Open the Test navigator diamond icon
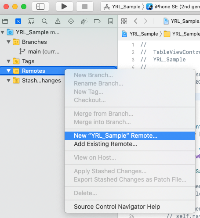This screenshot has width=200, height=218. [71, 21]
